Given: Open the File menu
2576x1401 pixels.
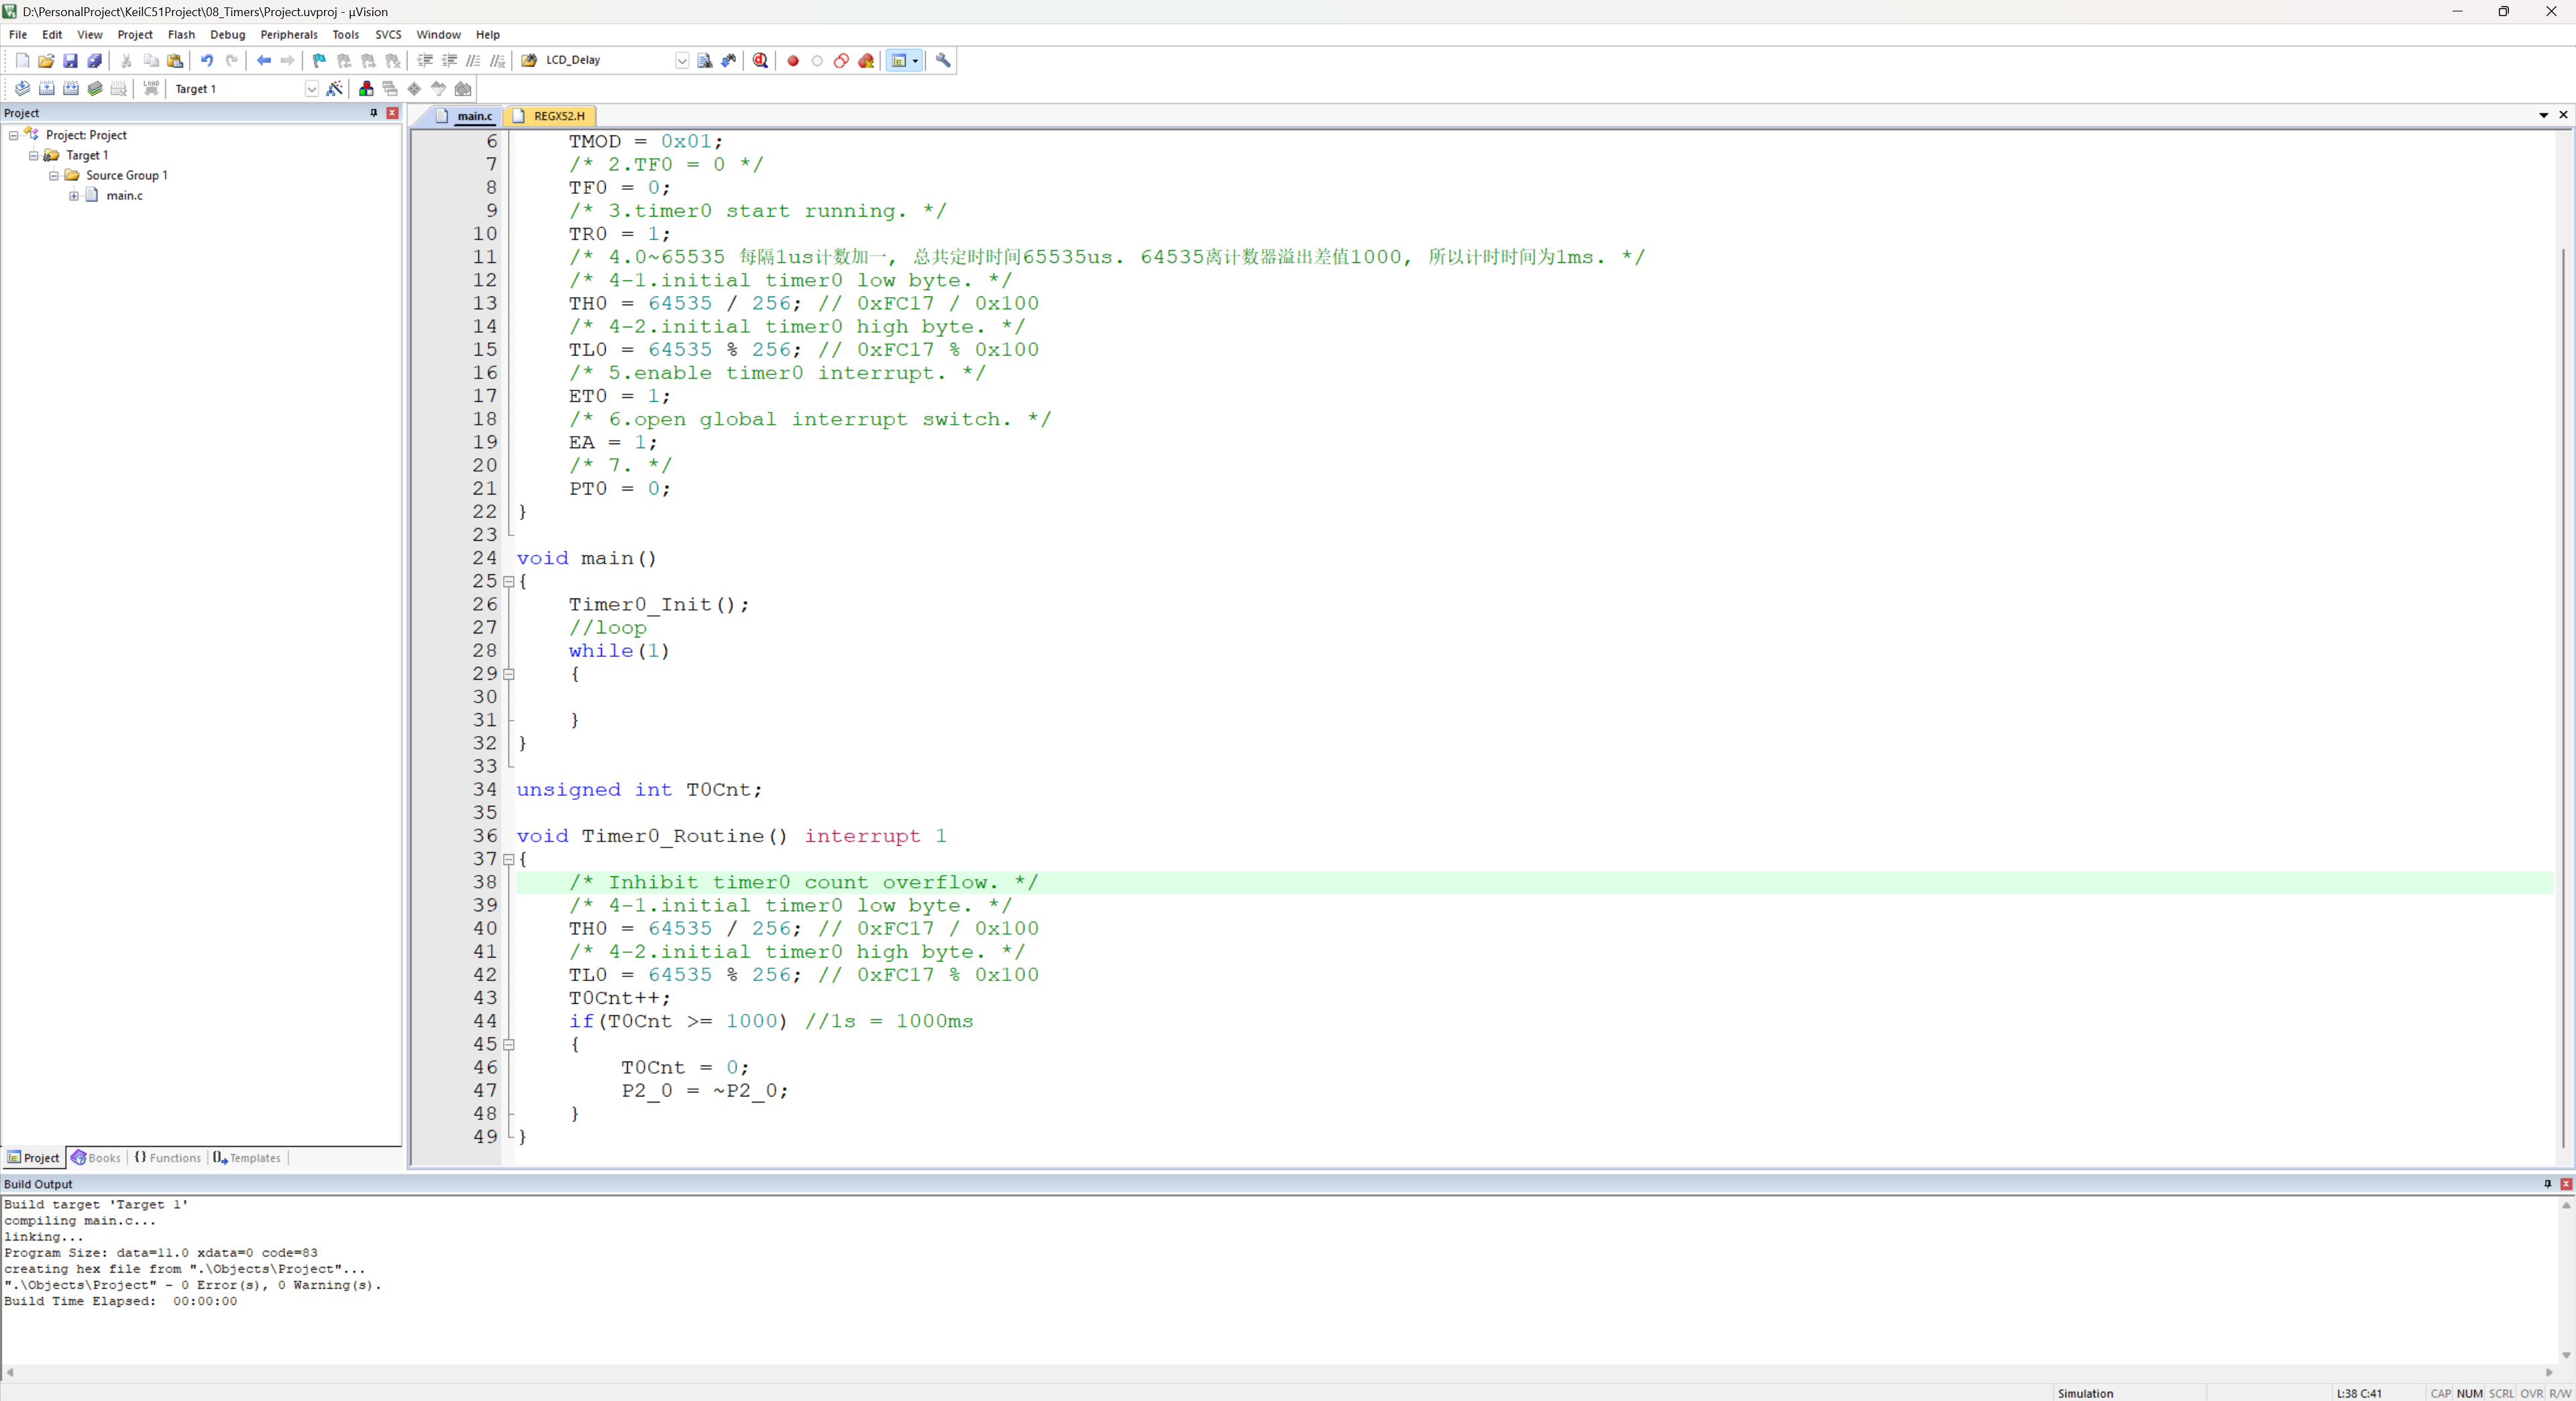Looking at the screenshot, I should click(x=18, y=34).
